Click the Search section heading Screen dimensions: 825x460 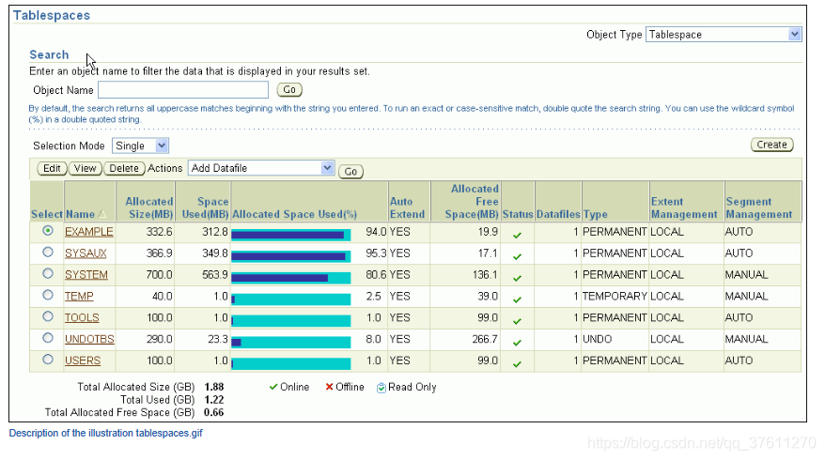click(49, 54)
